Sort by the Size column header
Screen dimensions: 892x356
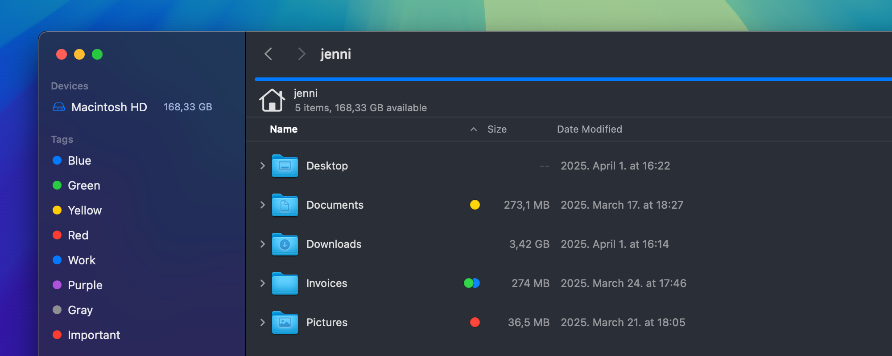click(497, 129)
